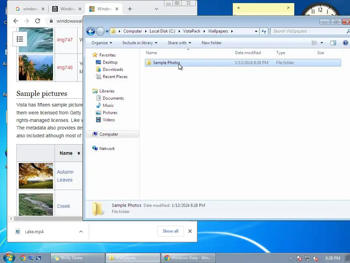Click the Wallpapers taskbar button
Screen dimensions: 350x263
[133, 258]
